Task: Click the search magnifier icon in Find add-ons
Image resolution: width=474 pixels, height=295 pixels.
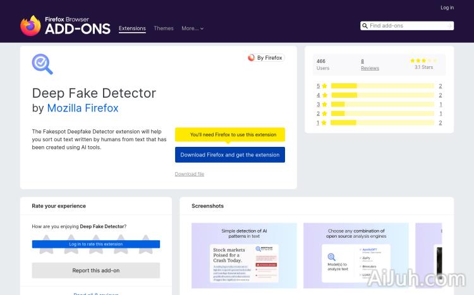Action: click(x=365, y=26)
